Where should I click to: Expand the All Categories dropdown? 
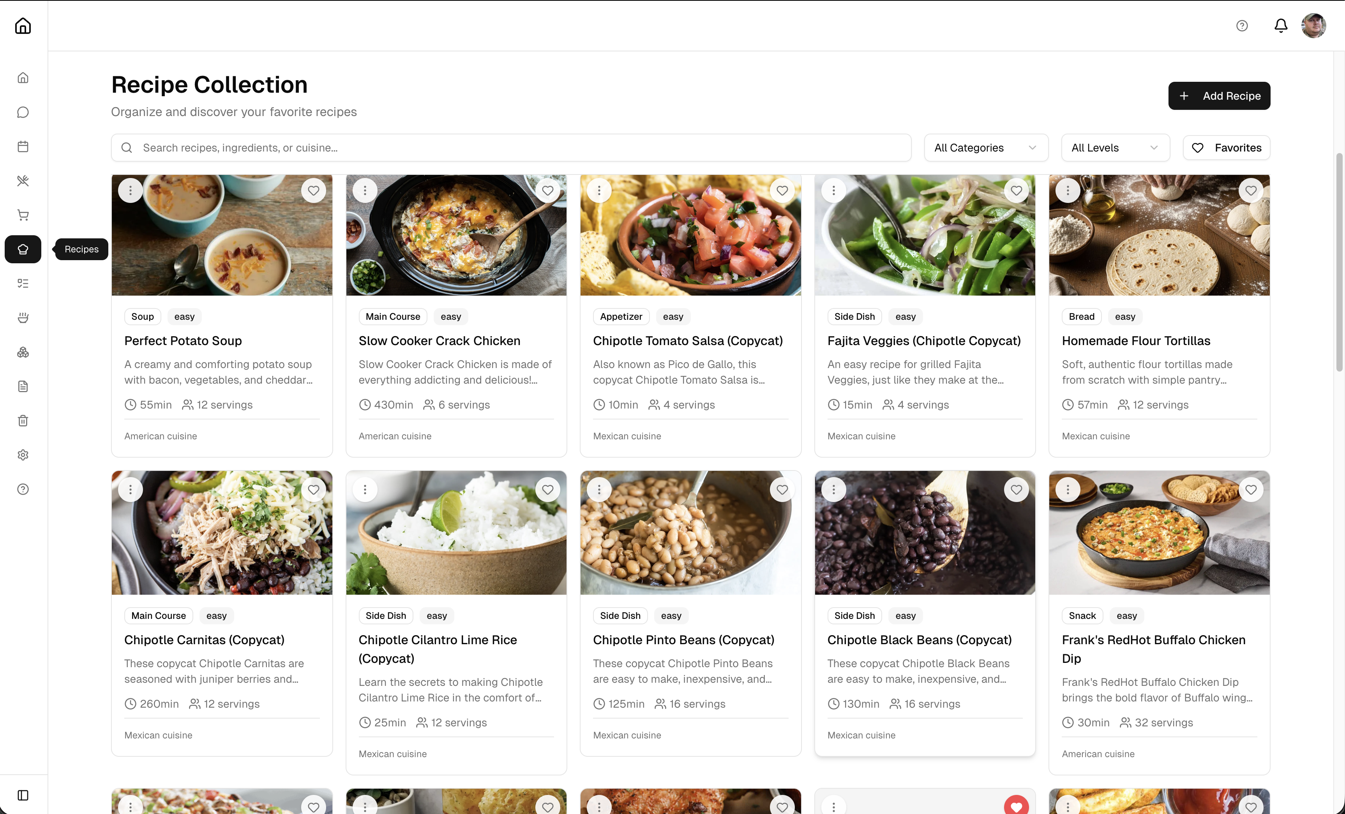pos(985,148)
